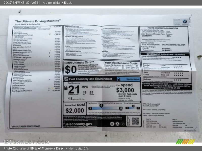Click the 'Your Maintenance Costs:' heading
202x151 pixels.
[121, 63]
